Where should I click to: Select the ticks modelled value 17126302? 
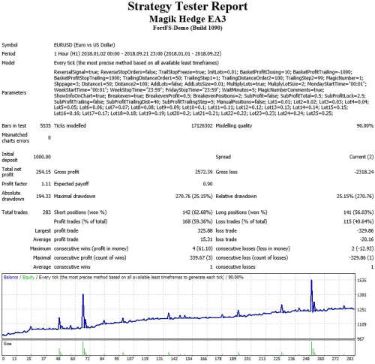coord(202,126)
